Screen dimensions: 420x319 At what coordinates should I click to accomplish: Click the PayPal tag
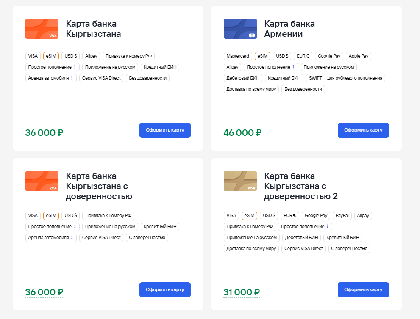tap(342, 215)
